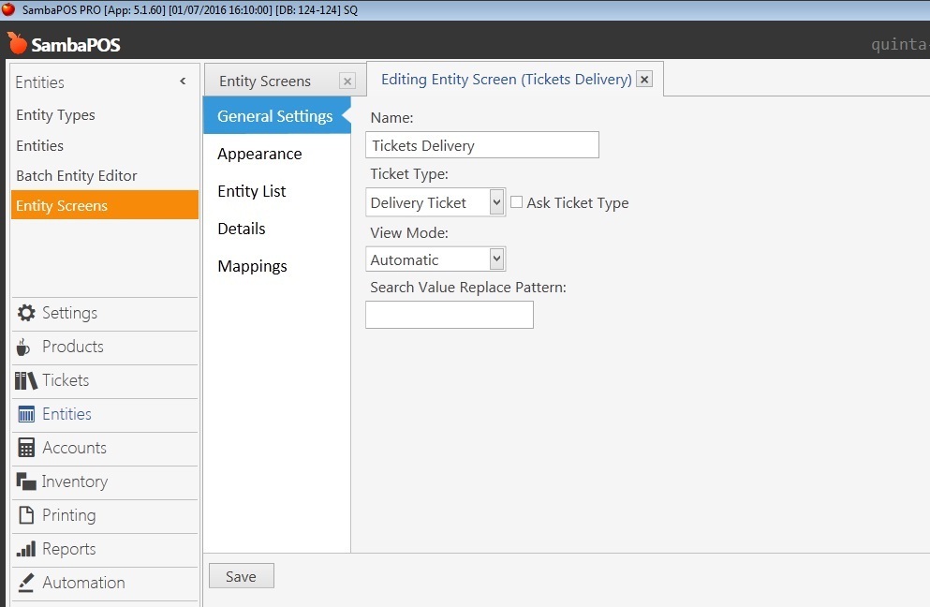Close the Entity Screens tab
This screenshot has height=607, width=930.
(x=347, y=81)
